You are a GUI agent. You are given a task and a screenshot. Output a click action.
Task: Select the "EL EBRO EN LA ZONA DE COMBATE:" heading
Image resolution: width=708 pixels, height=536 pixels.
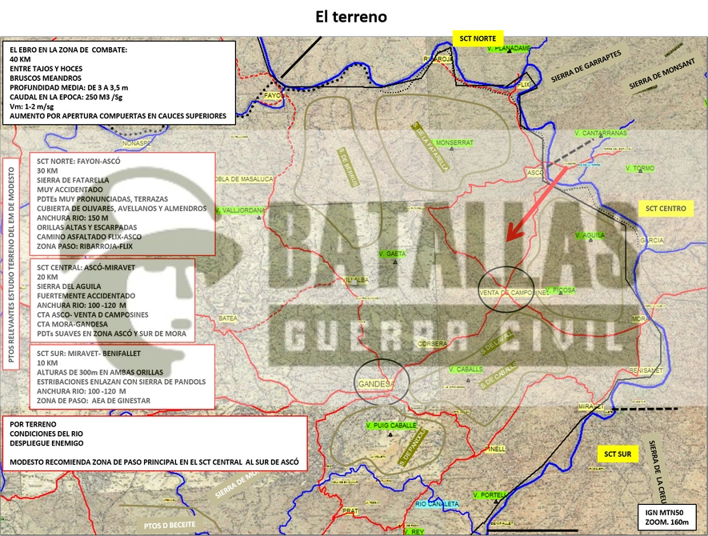69,50
